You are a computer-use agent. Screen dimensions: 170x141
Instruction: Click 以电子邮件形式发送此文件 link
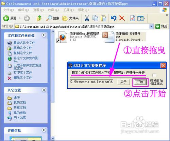(27, 67)
